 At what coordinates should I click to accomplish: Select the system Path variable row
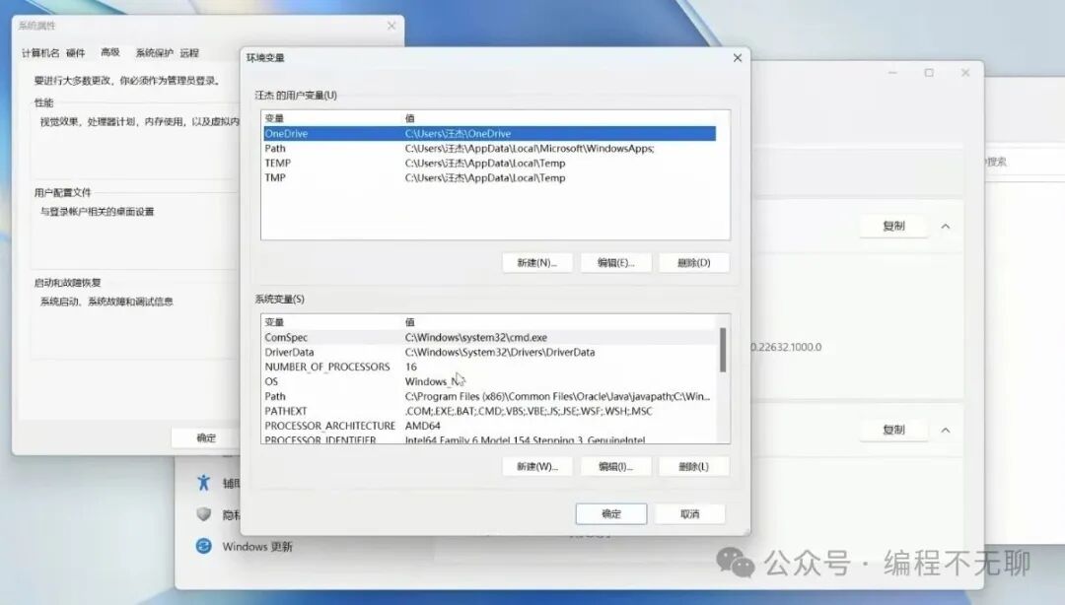[x=489, y=396]
